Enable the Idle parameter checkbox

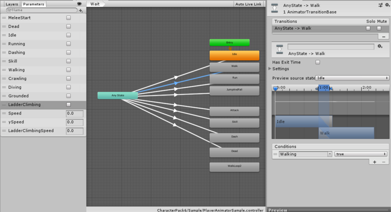tap(68, 35)
